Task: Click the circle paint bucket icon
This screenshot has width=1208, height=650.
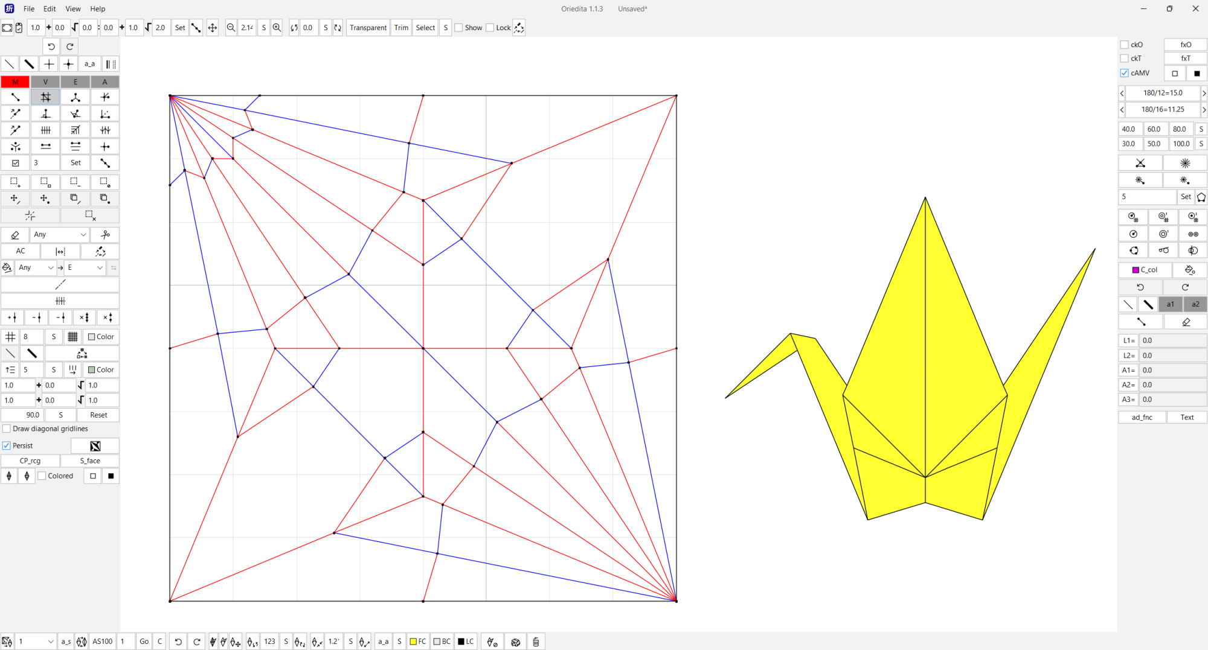Action: click(x=1189, y=270)
